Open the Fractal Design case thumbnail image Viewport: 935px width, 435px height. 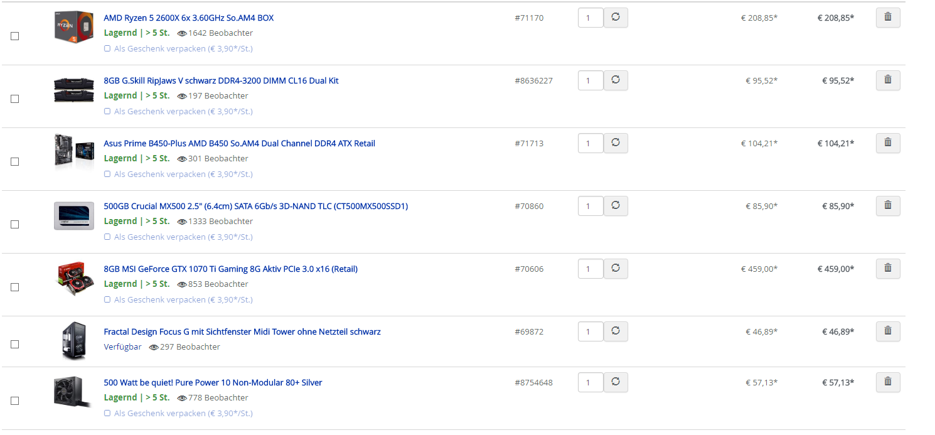point(74,340)
